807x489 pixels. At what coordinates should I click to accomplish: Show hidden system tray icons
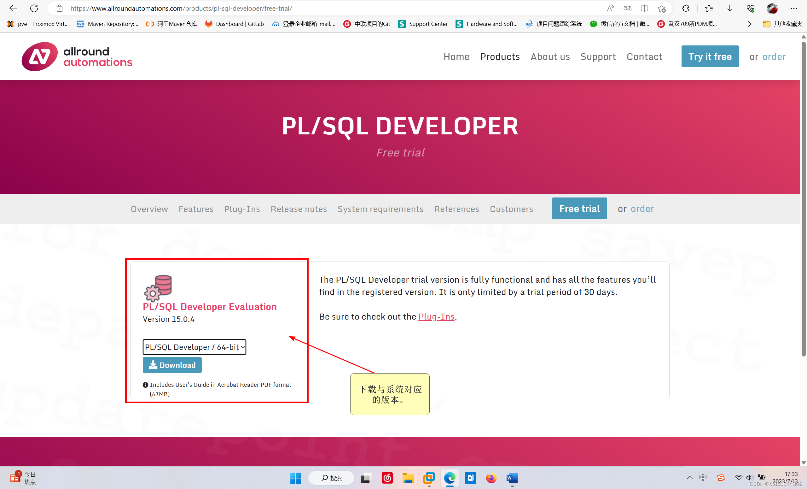pyautogui.click(x=689, y=477)
